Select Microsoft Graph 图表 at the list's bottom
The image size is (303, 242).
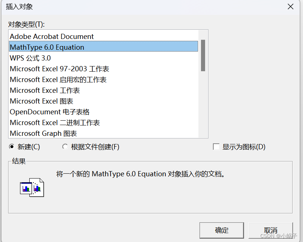click(x=103, y=133)
